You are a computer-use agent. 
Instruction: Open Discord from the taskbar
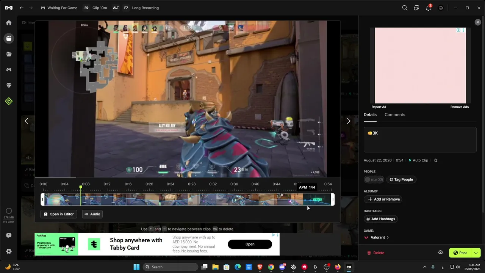click(282, 267)
